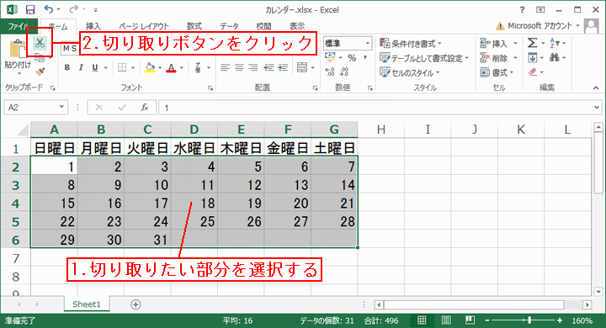Click the Help question mark icon

pos(522,9)
